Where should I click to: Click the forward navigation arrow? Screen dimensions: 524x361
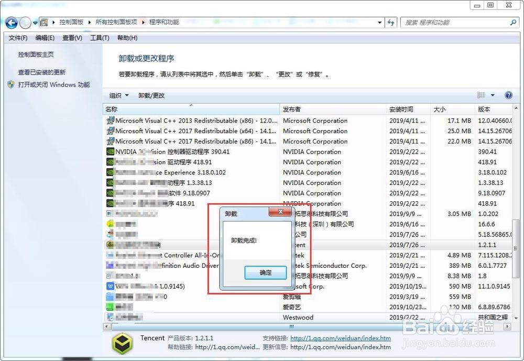tap(25, 23)
